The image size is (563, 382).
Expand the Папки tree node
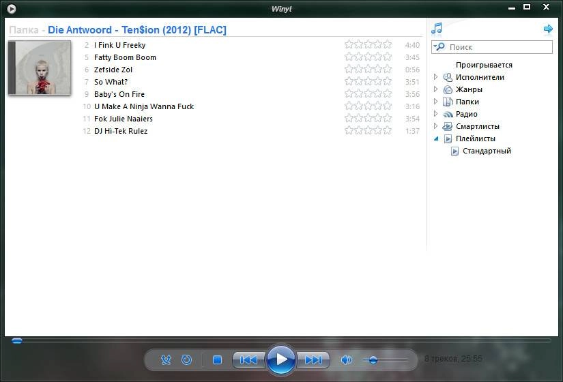point(435,101)
